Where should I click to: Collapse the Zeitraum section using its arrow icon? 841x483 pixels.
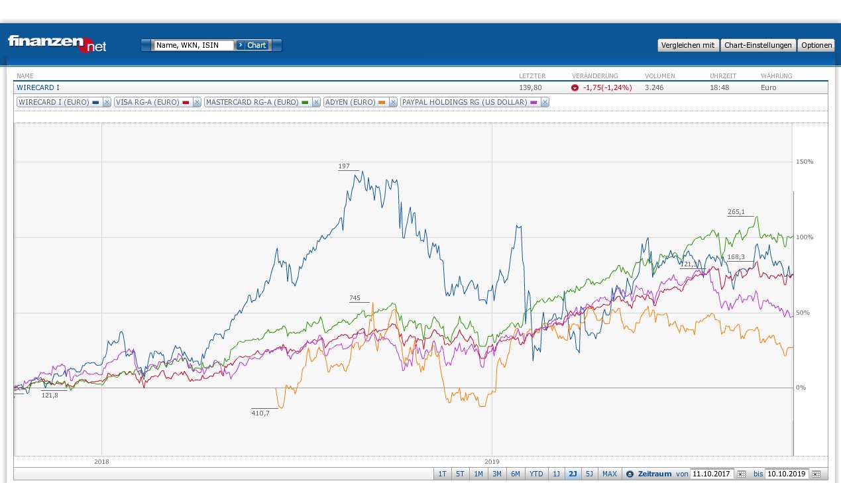pos(630,474)
